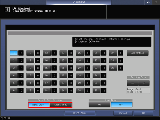Pick gap point 11
Viewport: 160px width, 120px height.
[x=30, y=83]
